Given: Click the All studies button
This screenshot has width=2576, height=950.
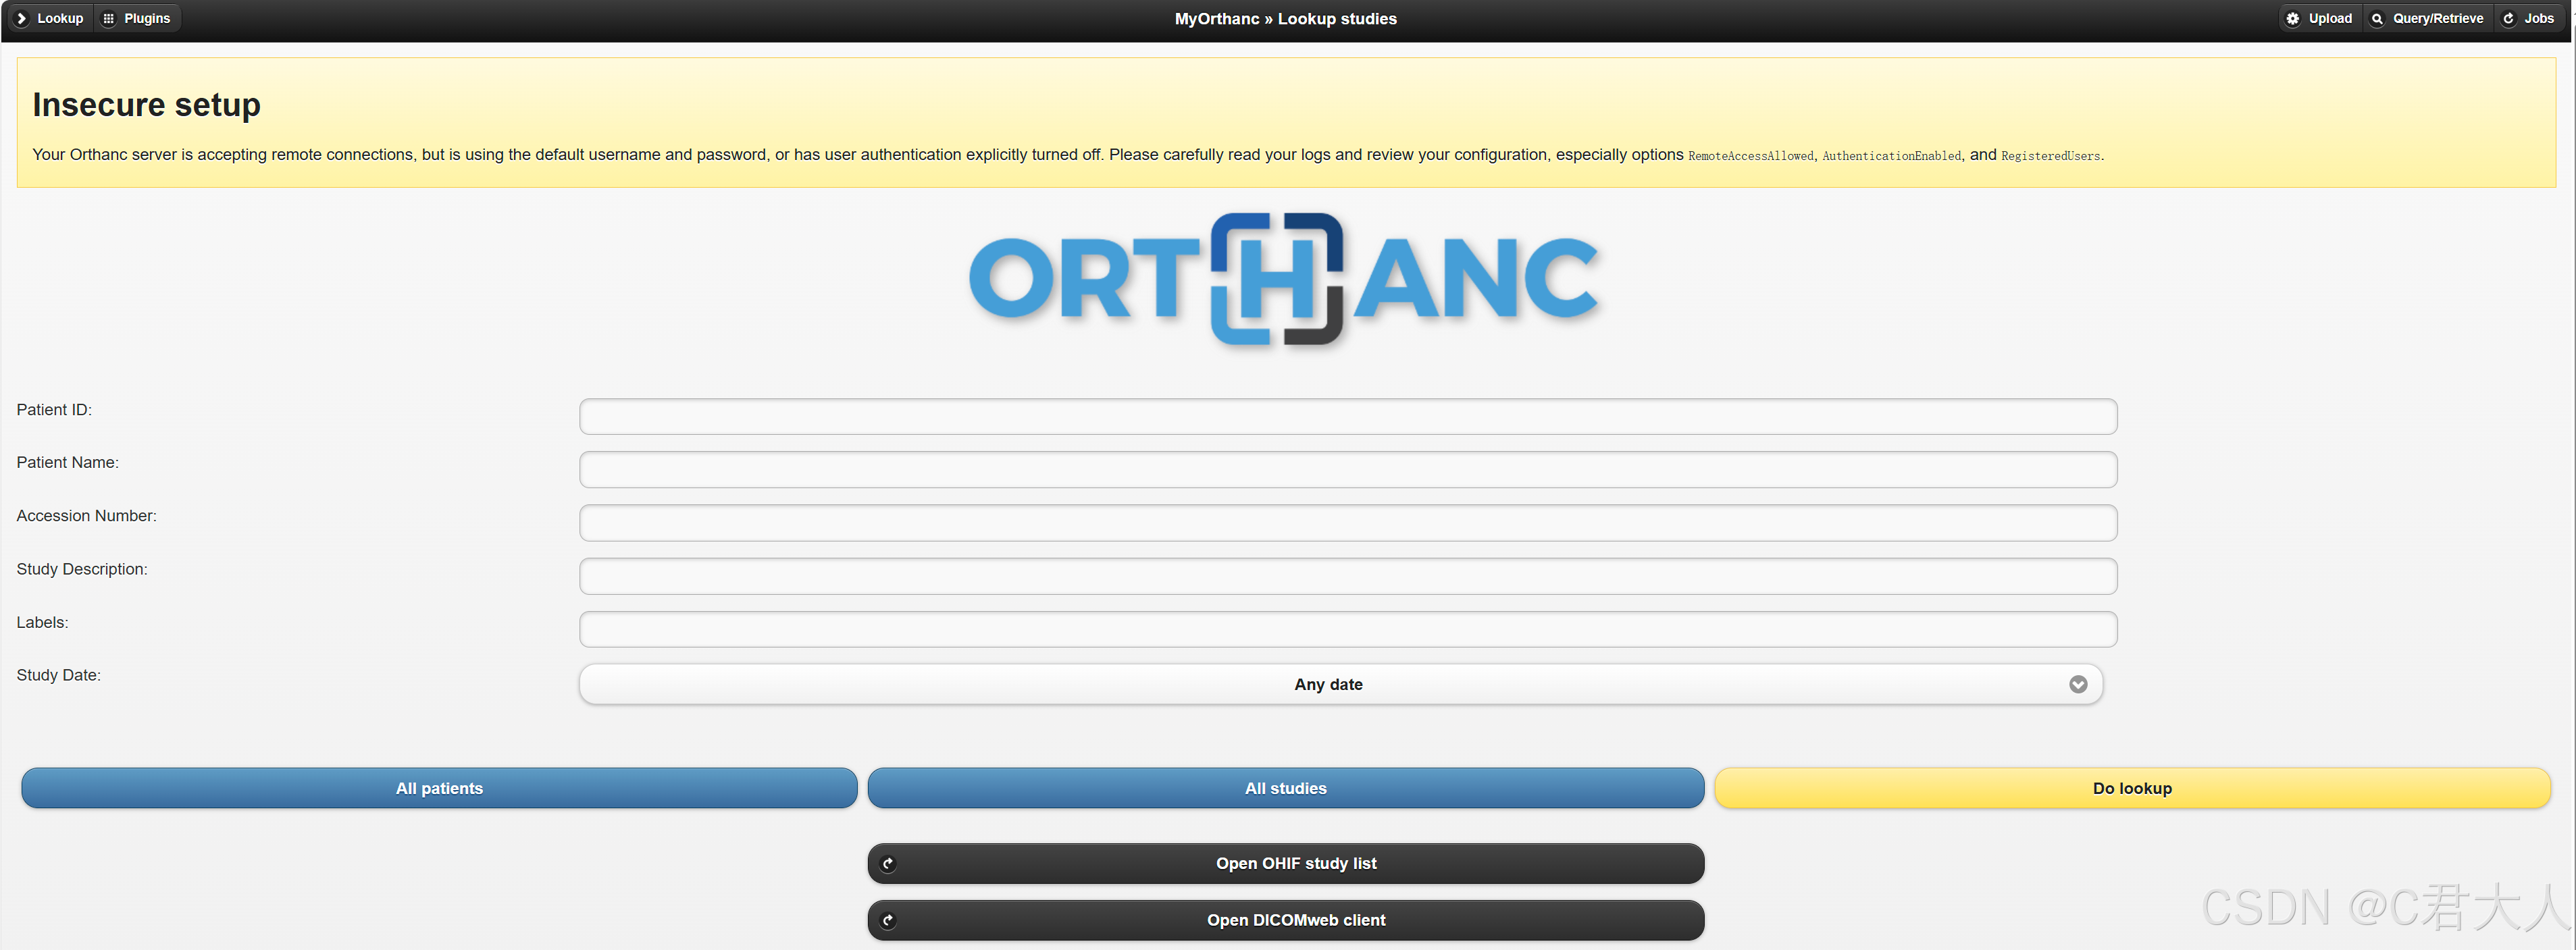Looking at the screenshot, I should click(x=1285, y=788).
